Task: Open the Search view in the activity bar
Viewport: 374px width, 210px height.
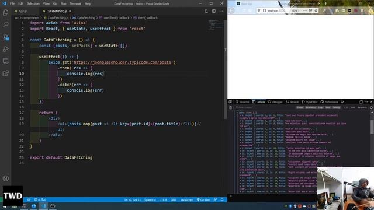Action: click(x=5, y=24)
